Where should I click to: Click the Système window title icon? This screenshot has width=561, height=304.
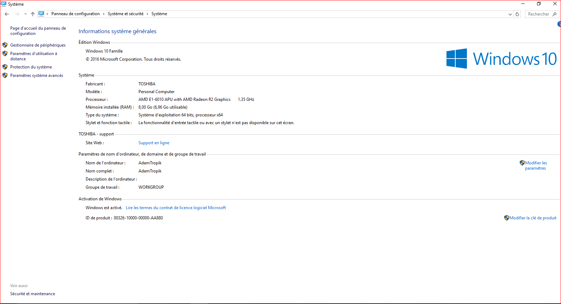tap(4, 4)
